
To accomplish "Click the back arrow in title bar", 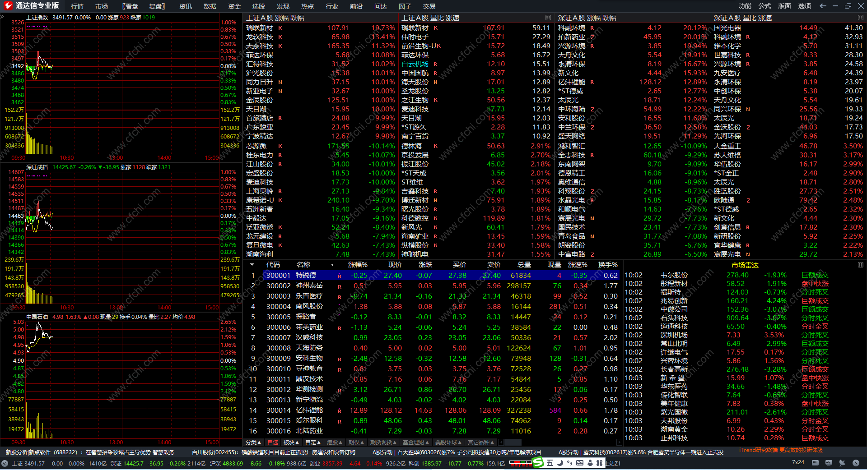I will (x=823, y=6).
